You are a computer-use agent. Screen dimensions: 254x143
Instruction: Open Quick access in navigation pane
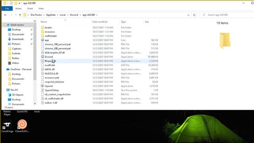click(17, 25)
